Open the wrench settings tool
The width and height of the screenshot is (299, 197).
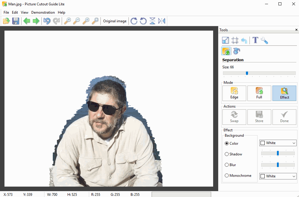click(264, 40)
